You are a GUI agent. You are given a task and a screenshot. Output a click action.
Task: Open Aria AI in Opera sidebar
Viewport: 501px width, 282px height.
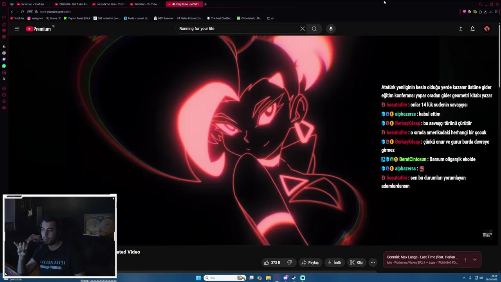[4, 47]
